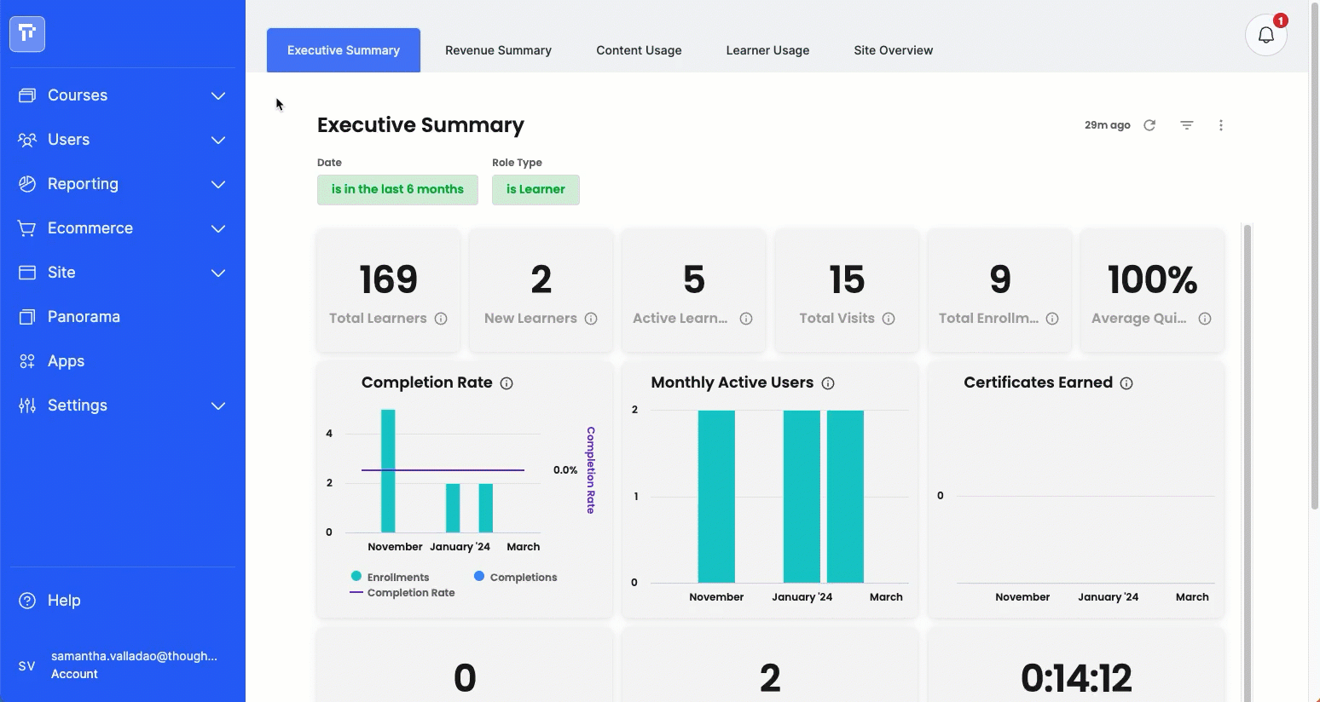Edit the 'is in the last 6 months' date filter
The image size is (1320, 702).
click(397, 190)
